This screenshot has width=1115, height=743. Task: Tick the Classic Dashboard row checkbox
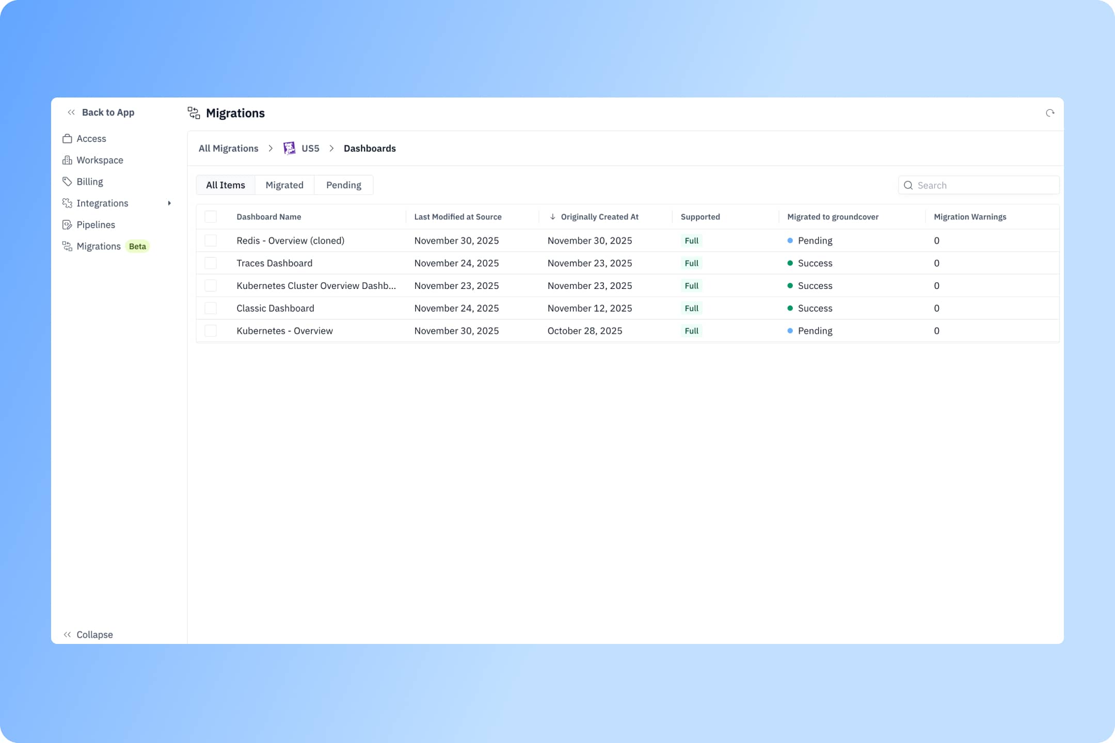pos(211,309)
